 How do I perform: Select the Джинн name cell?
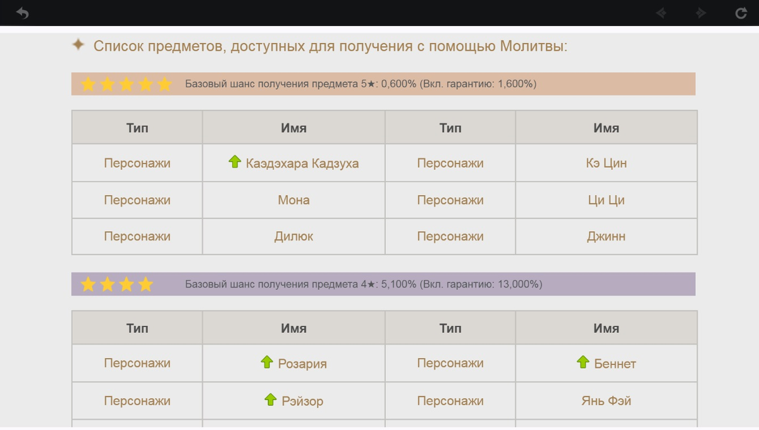pyautogui.click(x=607, y=237)
